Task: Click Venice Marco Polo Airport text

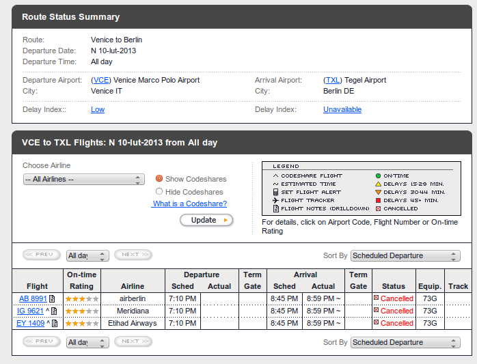Action: [x=156, y=81]
